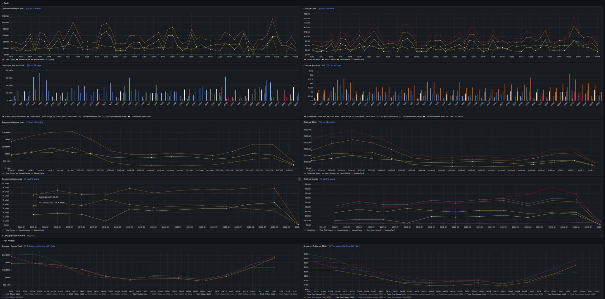Viewport: 605px width, 299px height.
Task: Click the clock icon beside 'Last 45 days' in Conso par jour tout Tarif
Action: [28, 66]
